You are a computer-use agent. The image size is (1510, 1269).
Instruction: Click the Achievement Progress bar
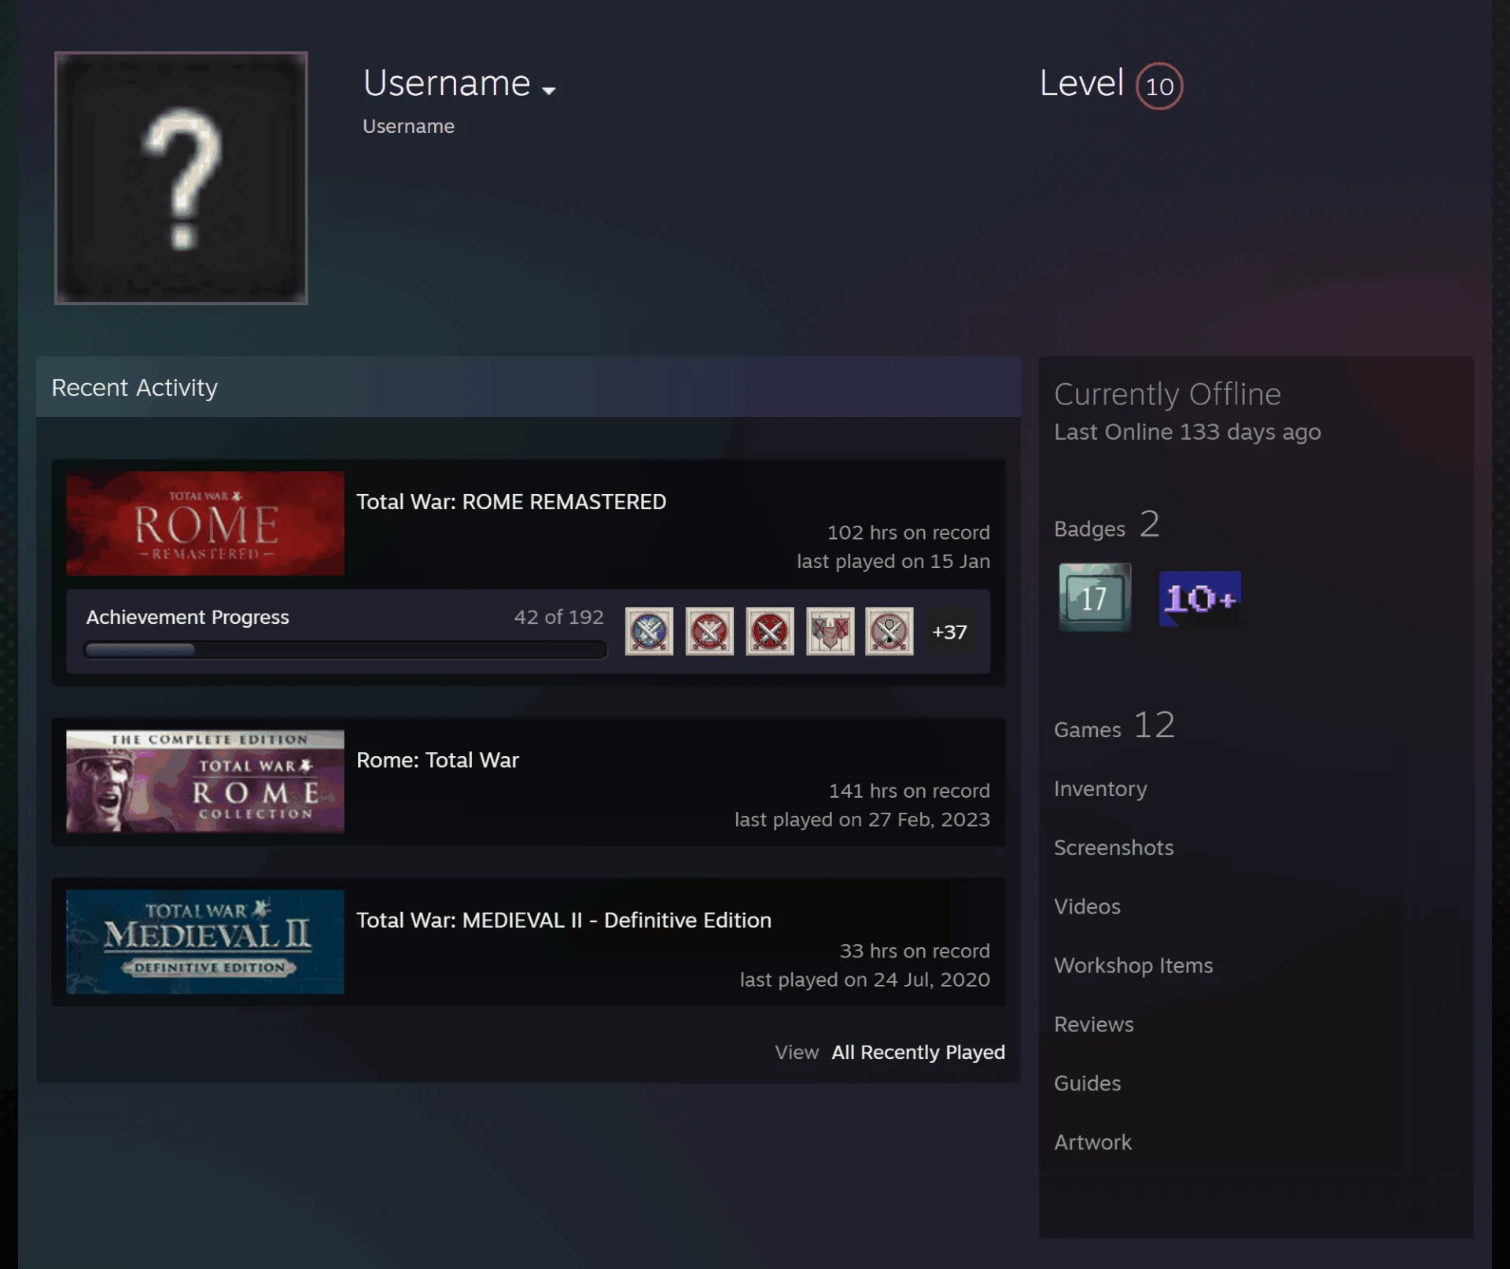[x=345, y=650]
